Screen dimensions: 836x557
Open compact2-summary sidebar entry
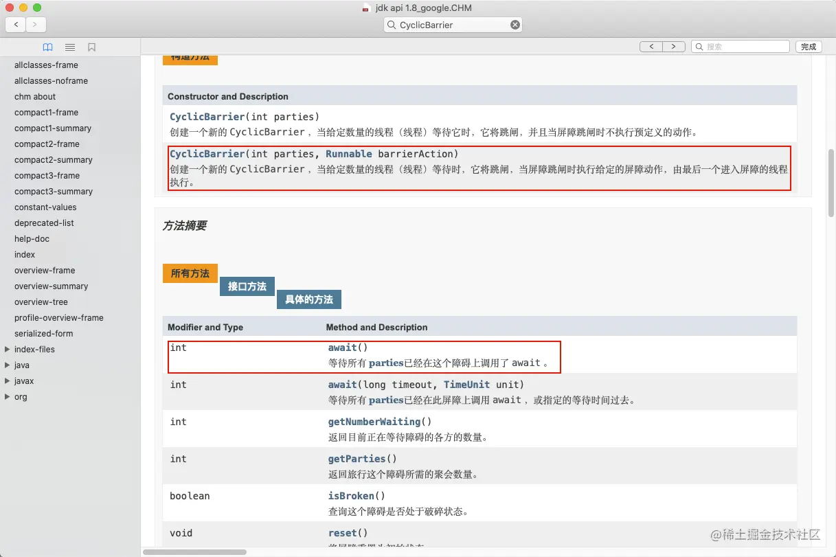[54, 160]
